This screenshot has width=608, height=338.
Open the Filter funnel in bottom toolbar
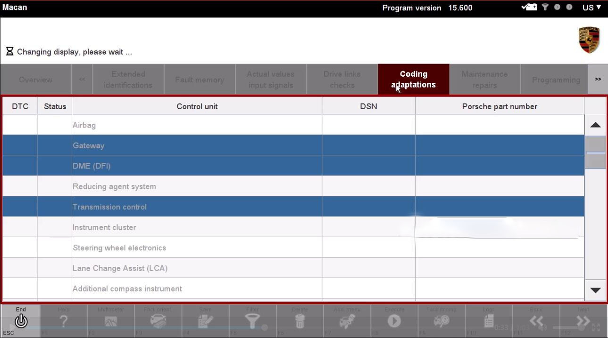252,321
